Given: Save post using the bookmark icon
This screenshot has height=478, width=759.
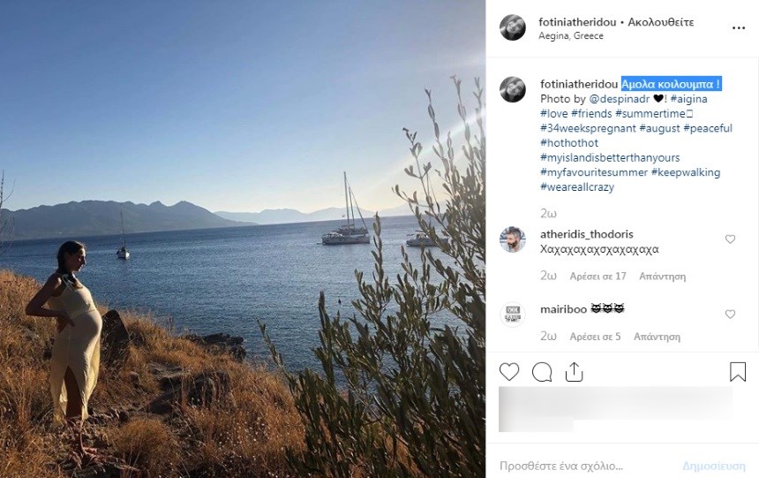Looking at the screenshot, I should click(x=738, y=372).
